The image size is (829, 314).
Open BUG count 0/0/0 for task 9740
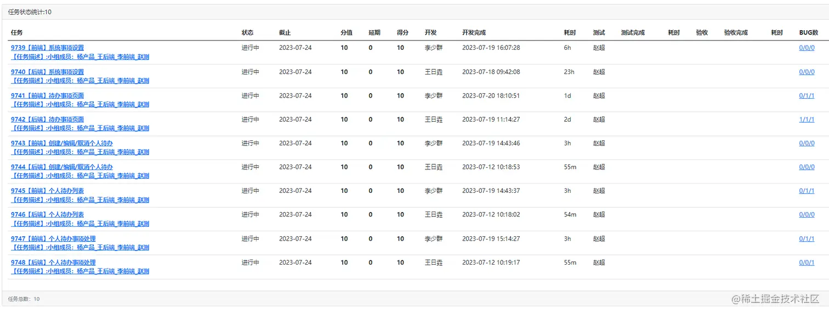click(x=807, y=72)
